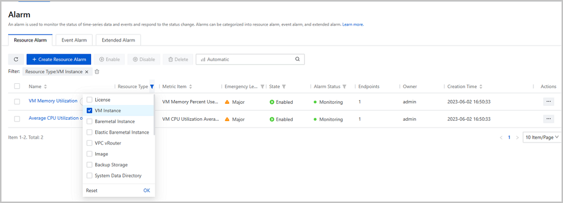The height and width of the screenshot is (203, 563).
Task: Open actions menu for VM Memory Utilization
Action: point(548,101)
